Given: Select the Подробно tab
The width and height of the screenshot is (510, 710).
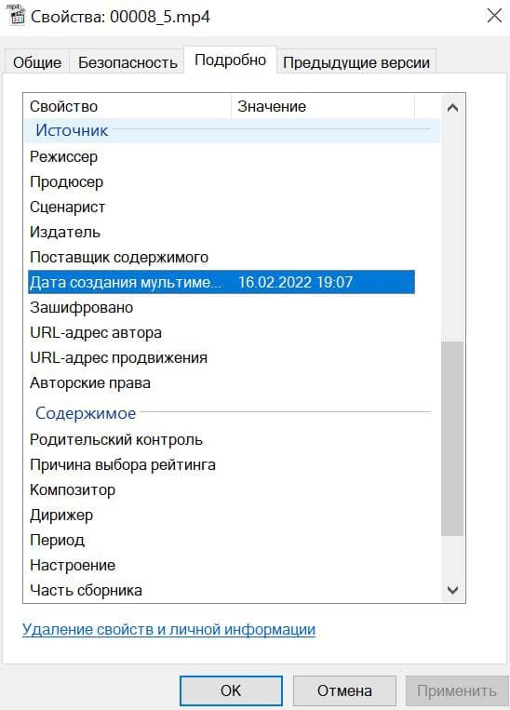Looking at the screenshot, I should pos(230,60).
